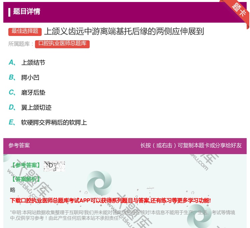Click the 题目详情 header title

click(27, 12)
